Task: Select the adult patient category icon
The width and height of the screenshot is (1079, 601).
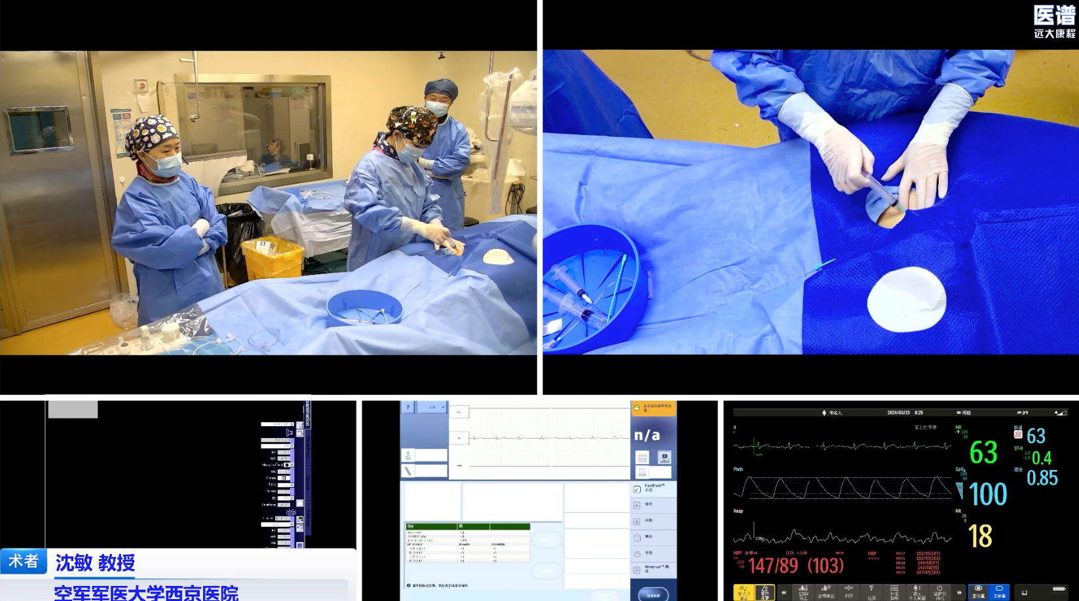Action: pos(824,413)
